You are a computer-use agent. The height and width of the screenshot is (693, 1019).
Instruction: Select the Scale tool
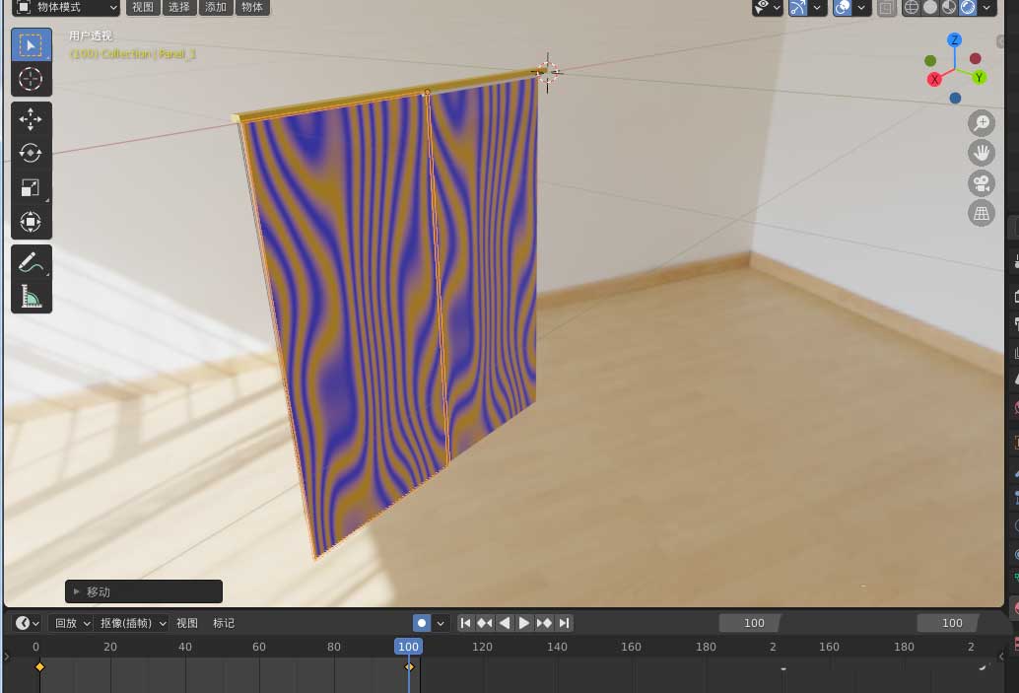click(x=31, y=187)
